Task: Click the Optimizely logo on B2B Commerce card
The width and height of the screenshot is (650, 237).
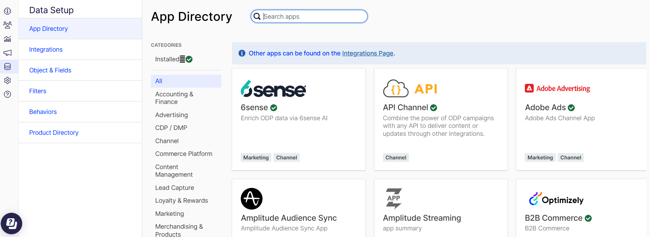Action: tap(556, 199)
